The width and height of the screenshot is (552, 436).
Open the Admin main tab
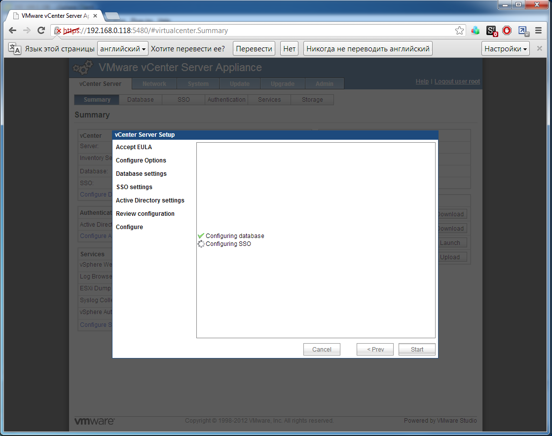coord(325,83)
